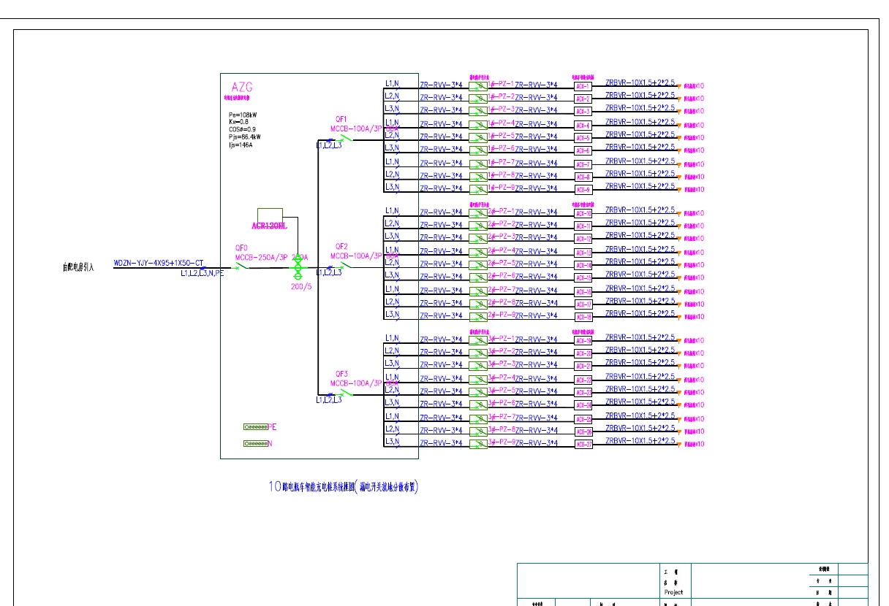Click the 2#-PZ-4 label
889x606 pixels.
[x=502, y=250]
